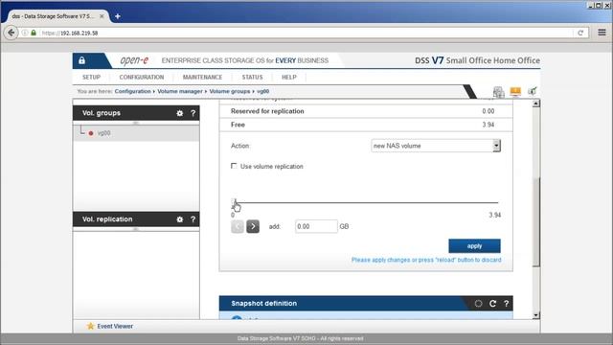Open the HELP menu

[289, 77]
